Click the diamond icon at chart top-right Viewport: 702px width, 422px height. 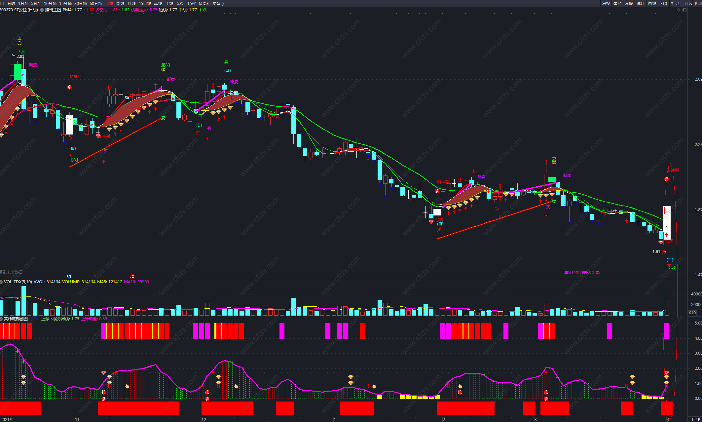[x=678, y=10]
